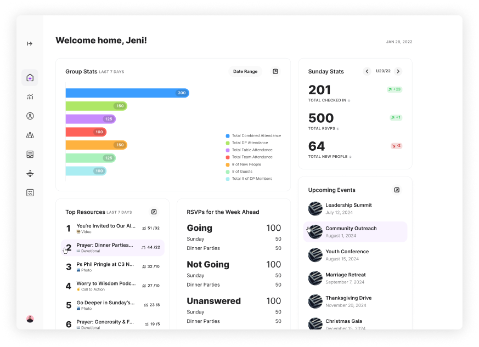The width and height of the screenshot is (479, 347).
Task: Open the Top Resources expand icon
Action: 154,212
